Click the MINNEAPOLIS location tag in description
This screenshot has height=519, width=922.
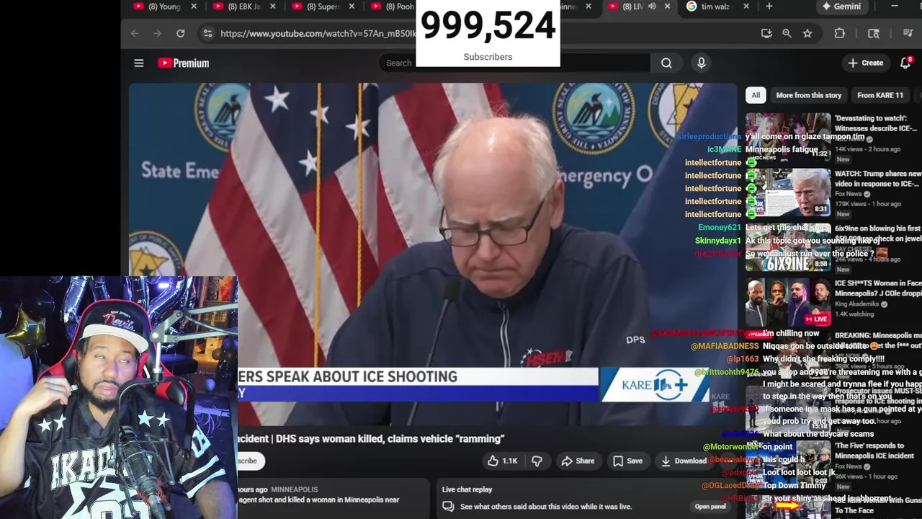click(295, 489)
